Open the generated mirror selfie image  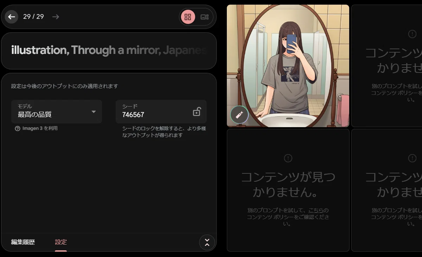[x=288, y=66]
